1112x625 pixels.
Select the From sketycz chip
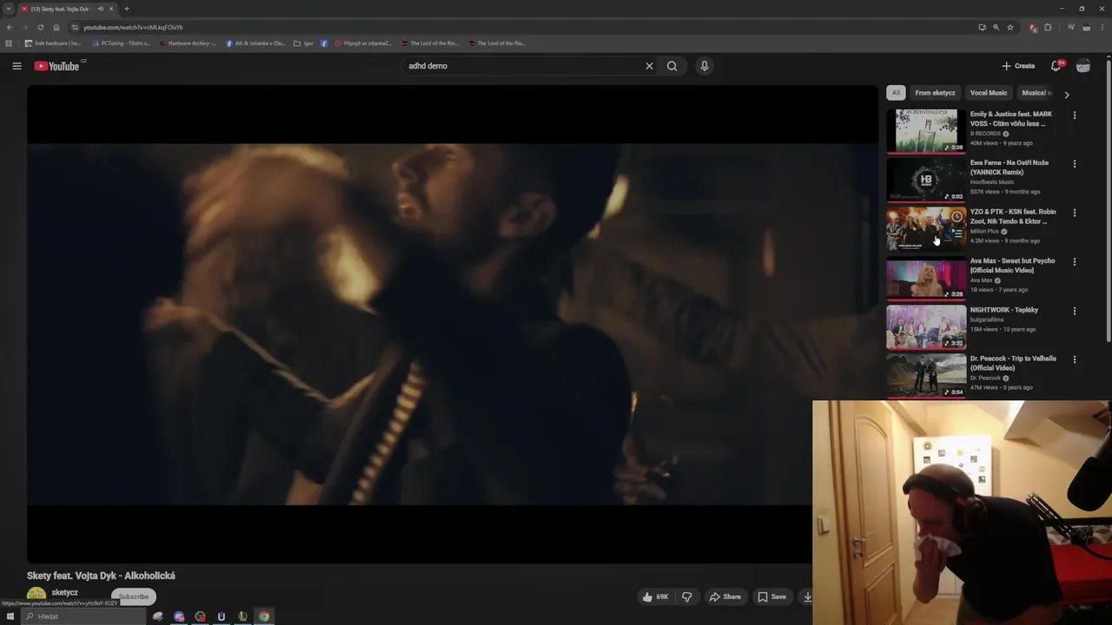point(935,93)
